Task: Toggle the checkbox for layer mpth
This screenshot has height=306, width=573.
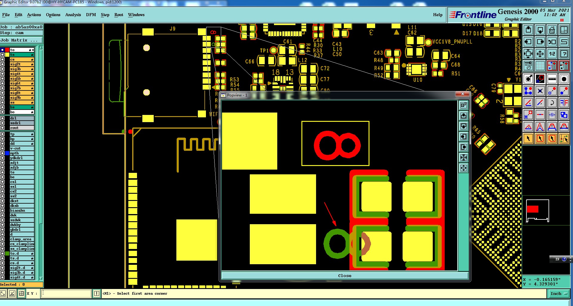Action: click(x=2, y=153)
